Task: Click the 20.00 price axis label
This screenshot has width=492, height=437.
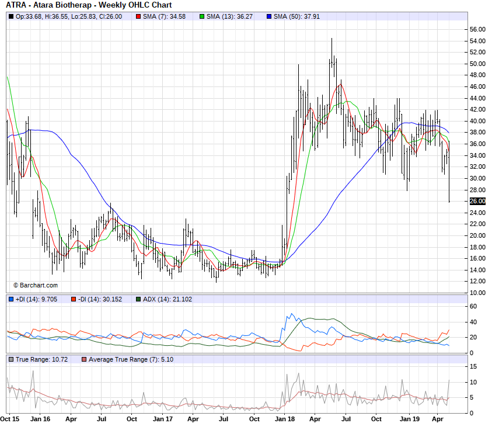Action: 477,235
